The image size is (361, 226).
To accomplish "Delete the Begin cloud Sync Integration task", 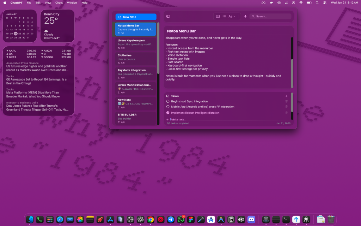I will 286,101.
